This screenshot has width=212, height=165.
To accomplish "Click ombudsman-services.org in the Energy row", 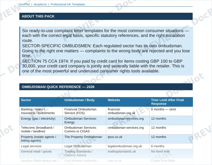I will coord(128,120).
